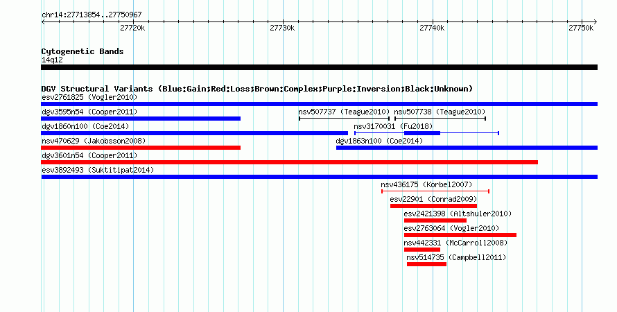
Task: Open variant esv2421398 (Altshuler2010) label
Action: pos(458,214)
